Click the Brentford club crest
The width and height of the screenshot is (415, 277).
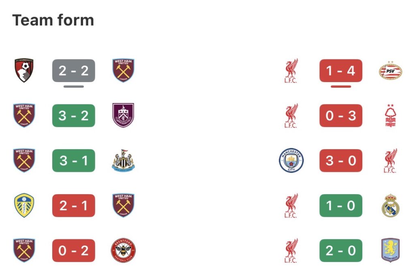pos(123,250)
